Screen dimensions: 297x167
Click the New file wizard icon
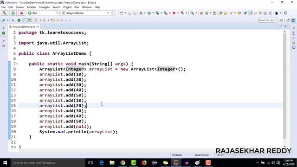coord(122,13)
